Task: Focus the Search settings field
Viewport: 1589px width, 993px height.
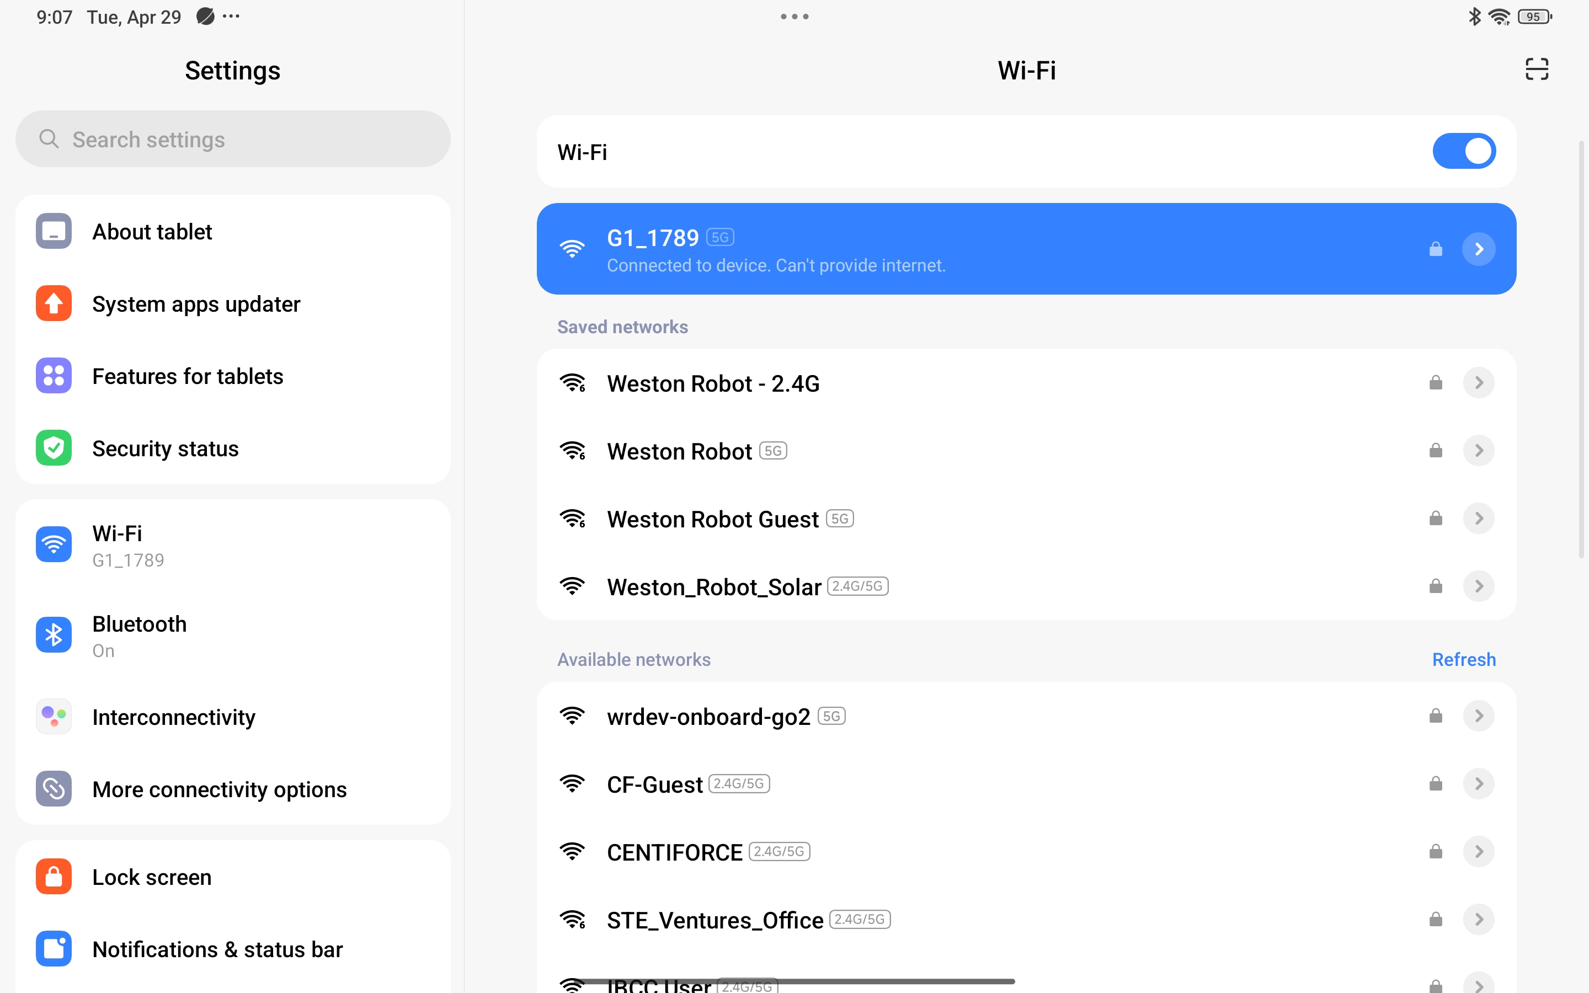Action: coord(233,138)
